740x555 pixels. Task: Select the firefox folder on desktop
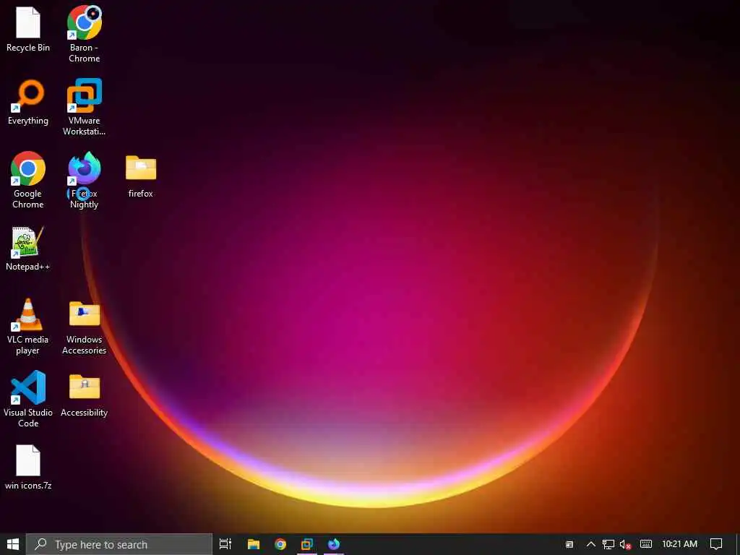141,176
